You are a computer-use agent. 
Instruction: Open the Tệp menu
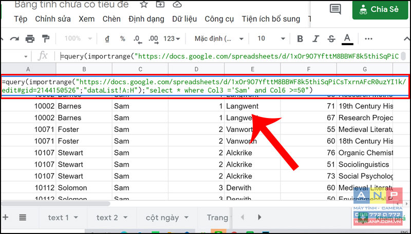point(21,19)
